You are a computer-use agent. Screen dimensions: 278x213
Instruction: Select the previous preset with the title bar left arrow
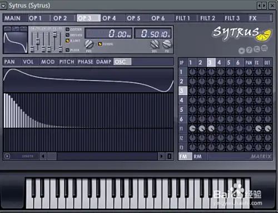click(x=259, y=6)
